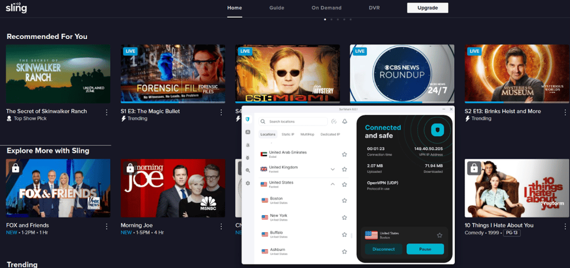Open the three-dot menu for Morning Joe
570x268 pixels.
221,226
